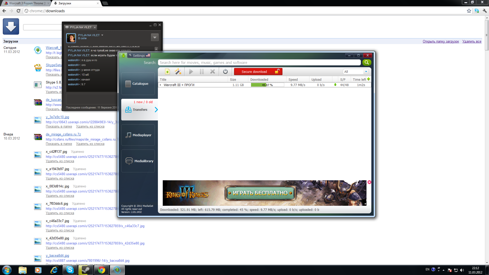
Task: Open the magic wand wizard tool
Action: coord(178,72)
